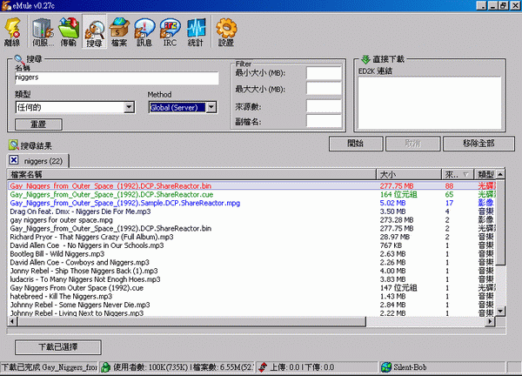
Task: Open the Servers (伺服...) toolbar icon
Action: coord(43,31)
